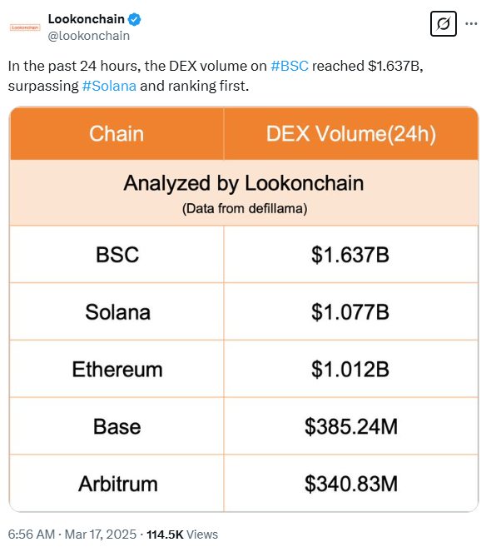Open the #BSC hashtag link
This screenshot has width=491, height=547.
pos(290,66)
